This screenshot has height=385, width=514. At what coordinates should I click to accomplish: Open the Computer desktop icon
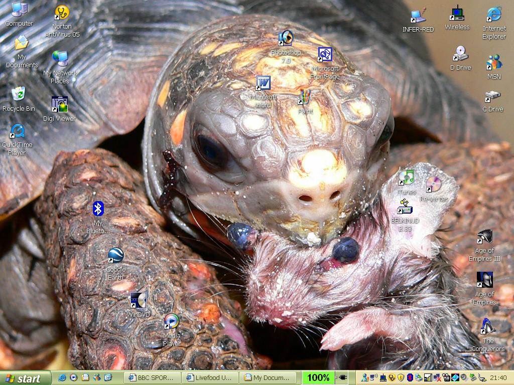pyautogui.click(x=19, y=14)
